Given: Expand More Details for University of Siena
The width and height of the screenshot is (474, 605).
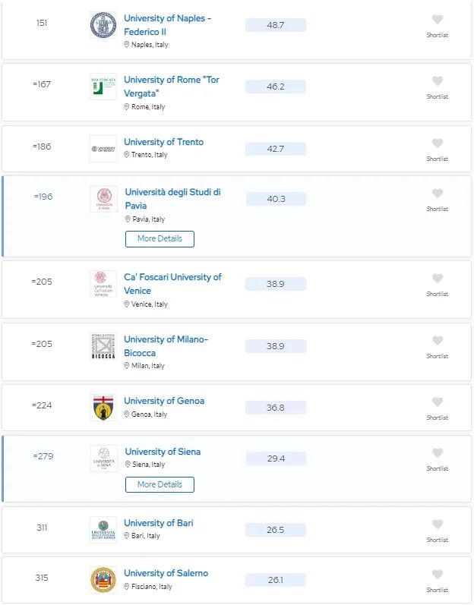Looking at the screenshot, I should [x=160, y=484].
